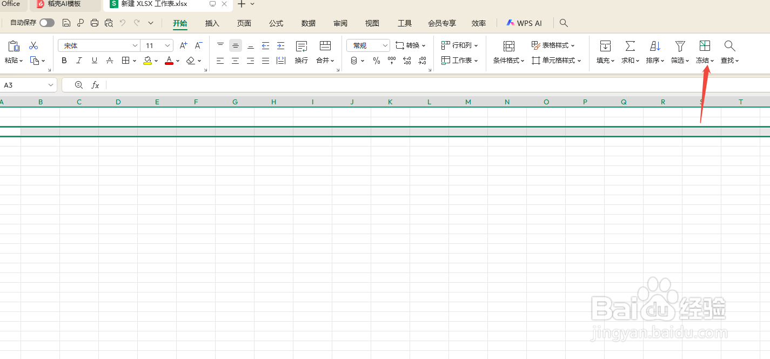Switch to the 插入 ribbon tab

(x=212, y=23)
